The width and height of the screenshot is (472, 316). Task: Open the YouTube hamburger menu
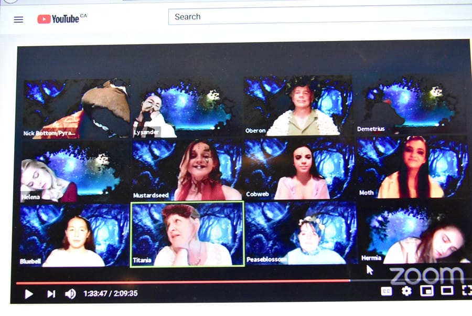coord(18,19)
